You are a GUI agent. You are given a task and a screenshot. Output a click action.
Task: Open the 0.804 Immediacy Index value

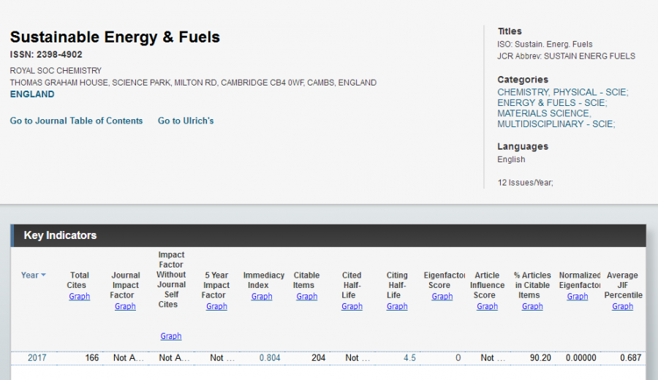(270, 358)
